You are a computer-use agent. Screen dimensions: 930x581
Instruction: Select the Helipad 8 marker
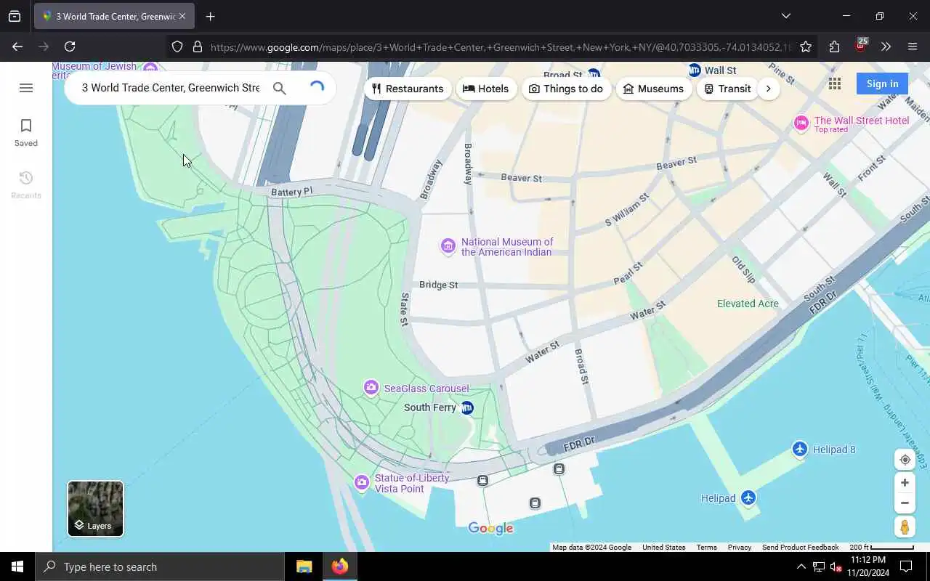(x=800, y=450)
